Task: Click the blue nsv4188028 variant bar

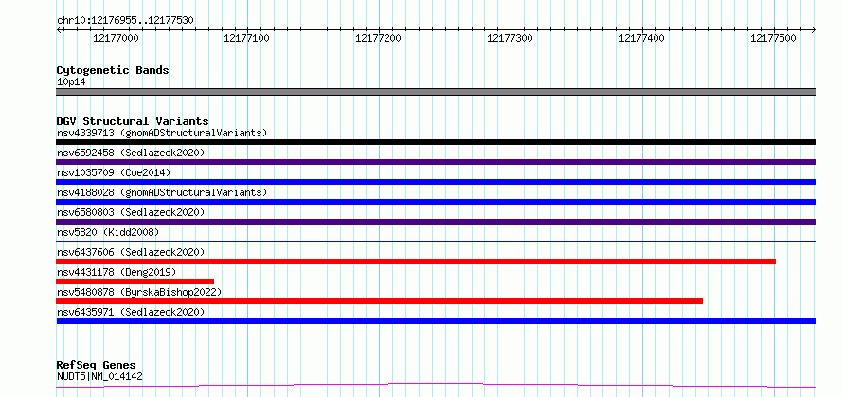Action: 436,202
